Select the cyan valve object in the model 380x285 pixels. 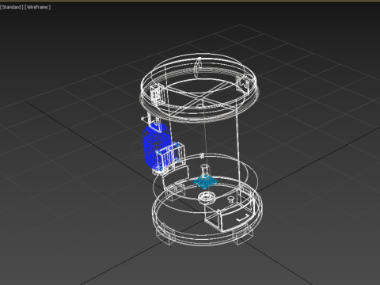pyautogui.click(x=206, y=182)
